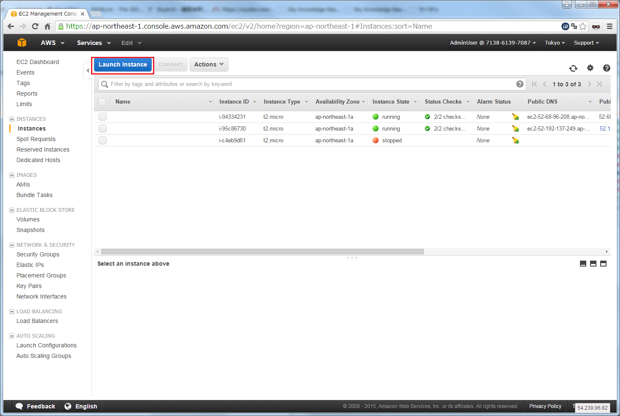Open the Edit dropdown in the top bar
This screenshot has height=416, width=620.
coord(132,43)
